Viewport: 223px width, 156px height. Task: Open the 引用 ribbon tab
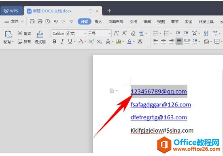tap(133, 21)
